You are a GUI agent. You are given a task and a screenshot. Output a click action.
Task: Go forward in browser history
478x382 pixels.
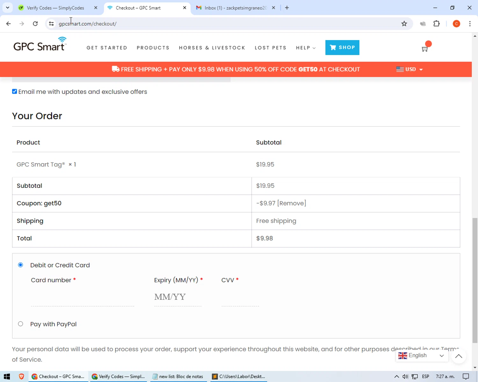tap(22, 24)
